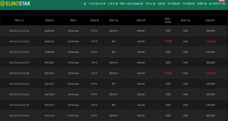Click the 베팅 타입 column header

click(114, 21)
